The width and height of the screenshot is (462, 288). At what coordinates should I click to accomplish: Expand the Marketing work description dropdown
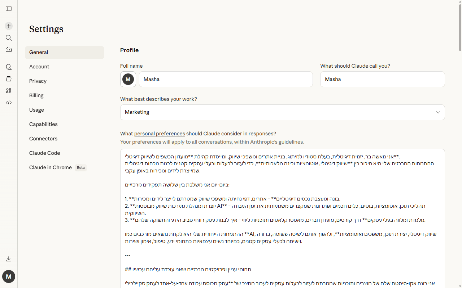point(282,112)
